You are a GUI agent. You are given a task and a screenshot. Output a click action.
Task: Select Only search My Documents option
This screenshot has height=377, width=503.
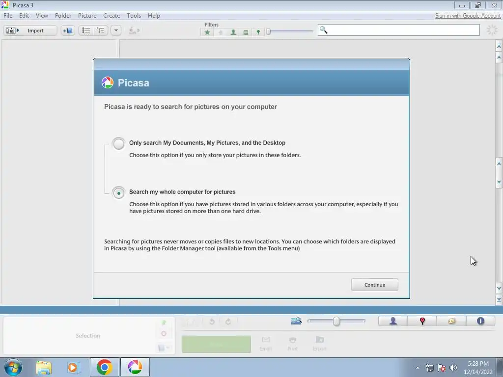click(119, 144)
